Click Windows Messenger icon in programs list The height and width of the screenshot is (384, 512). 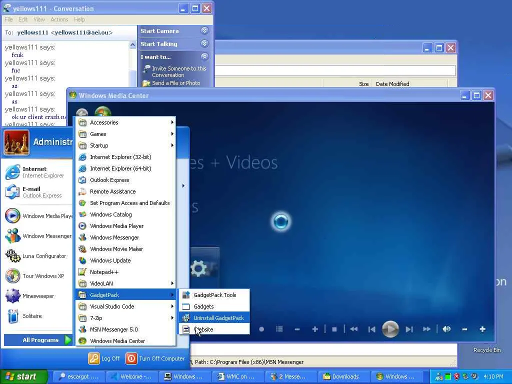[x=82, y=237]
